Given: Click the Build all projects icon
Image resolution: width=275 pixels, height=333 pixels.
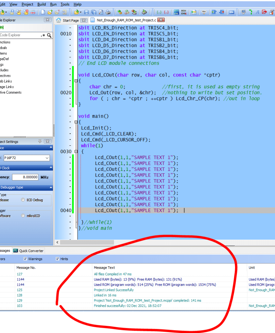Looking at the screenshot, I should (x=127, y=12).
